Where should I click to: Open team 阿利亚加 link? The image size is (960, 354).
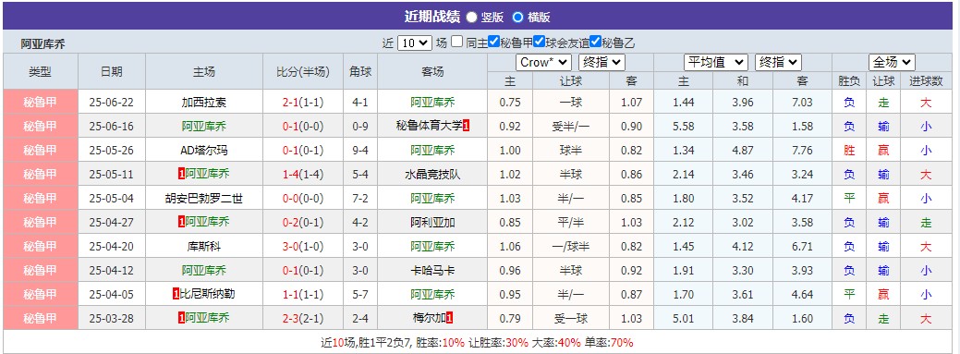432,223
